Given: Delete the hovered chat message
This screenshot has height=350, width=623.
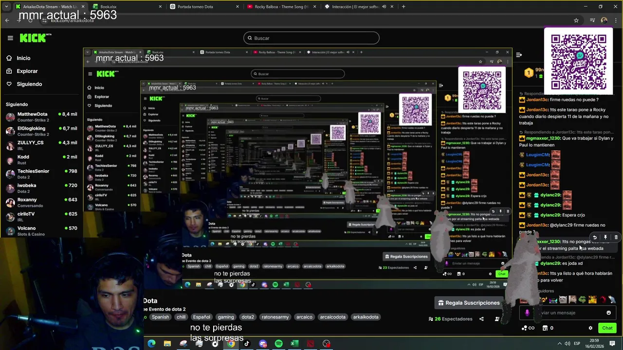Looking at the screenshot, I should click(x=616, y=238).
